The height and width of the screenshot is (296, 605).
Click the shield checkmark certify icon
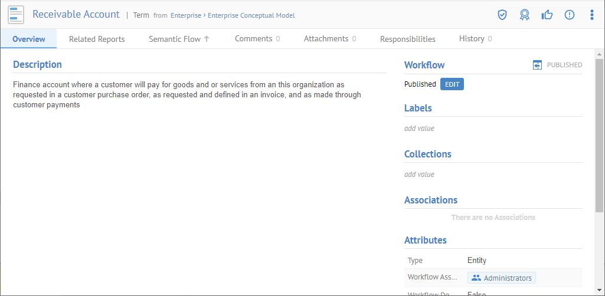click(x=502, y=15)
